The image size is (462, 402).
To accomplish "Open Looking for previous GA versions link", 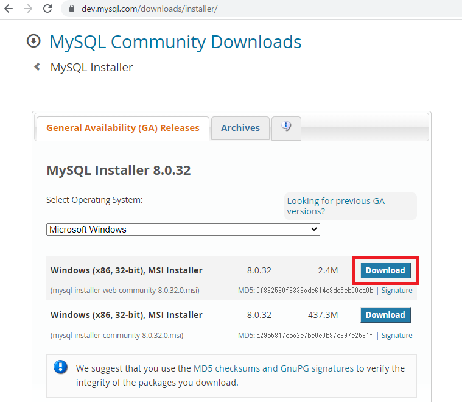I will [335, 206].
